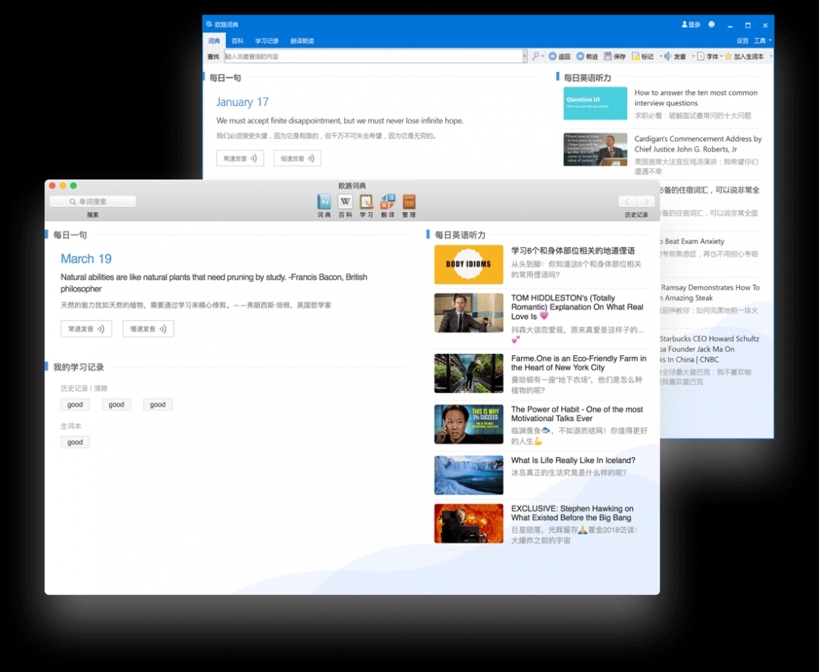Click the 返回 back arrow icon
Viewport: 819px width, 672px height.
(552, 57)
